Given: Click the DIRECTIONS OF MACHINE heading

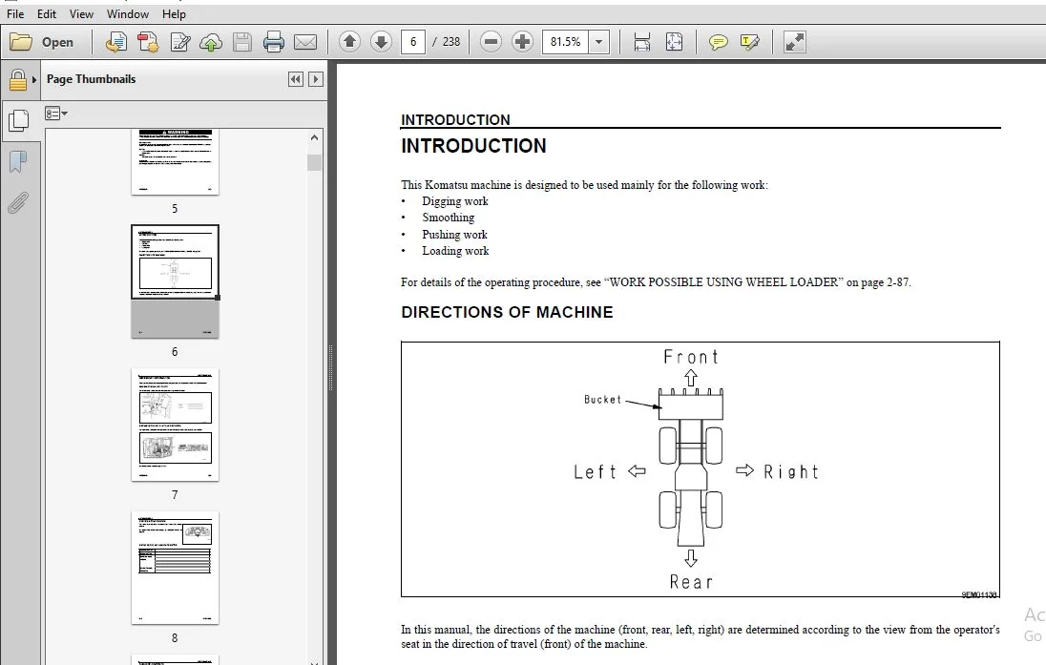Looking at the screenshot, I should 507,312.
